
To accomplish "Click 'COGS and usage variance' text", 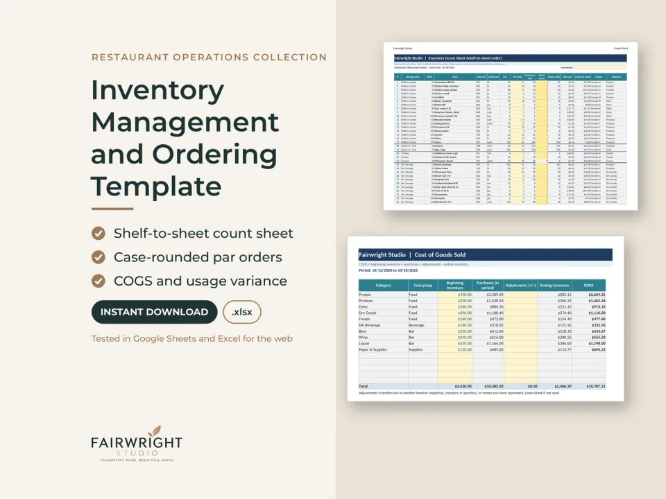I will click(x=200, y=281).
